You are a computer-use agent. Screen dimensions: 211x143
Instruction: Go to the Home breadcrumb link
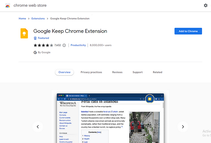(x=22, y=18)
